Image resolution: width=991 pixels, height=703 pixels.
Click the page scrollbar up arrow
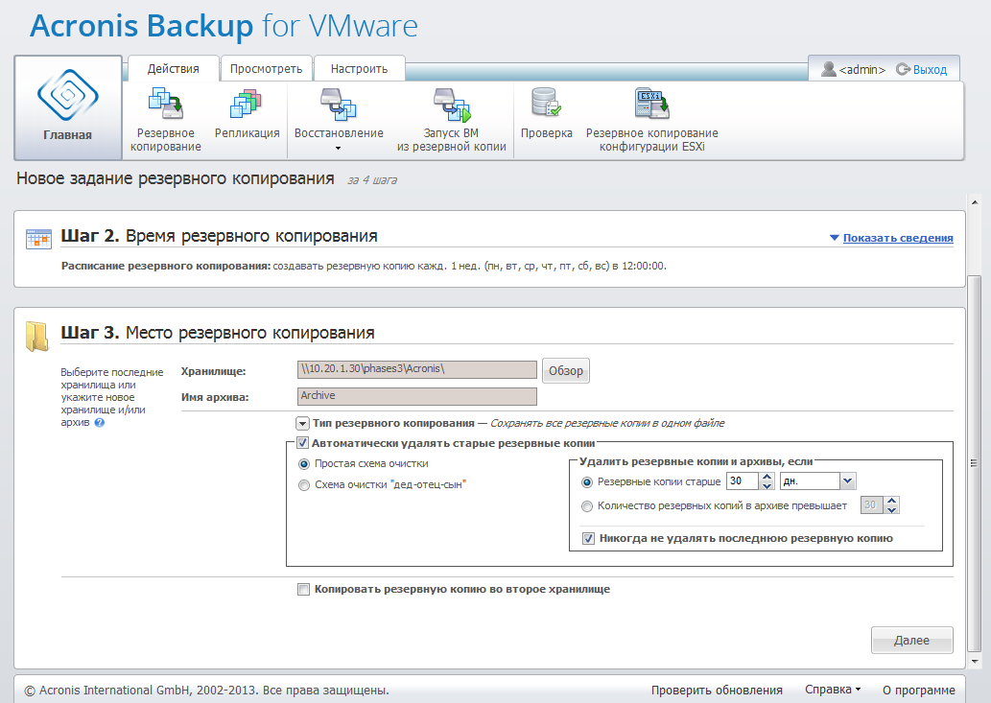click(975, 202)
